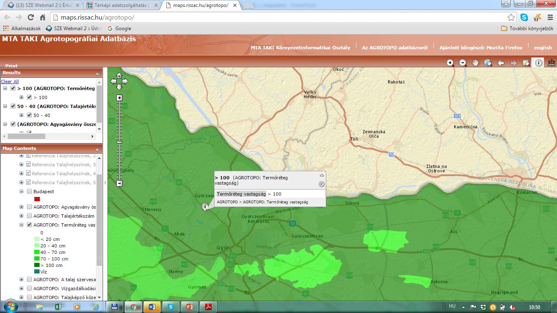Collapse the Budapest layer legend

(x=21, y=191)
